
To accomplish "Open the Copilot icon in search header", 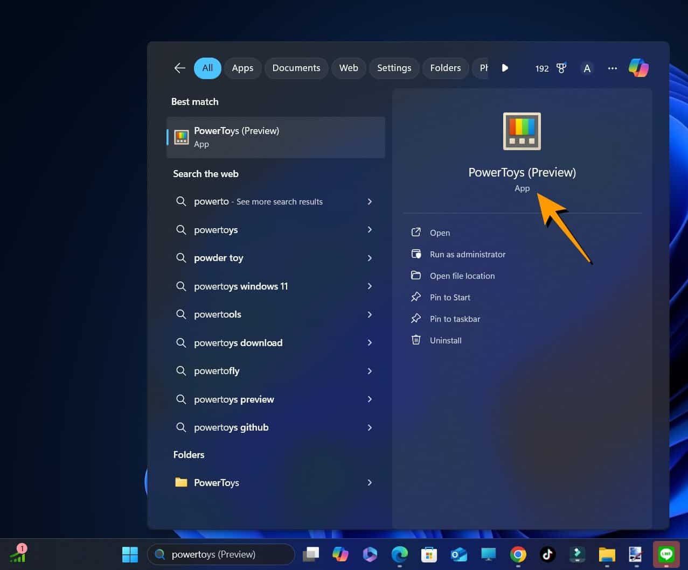I will pyautogui.click(x=638, y=68).
